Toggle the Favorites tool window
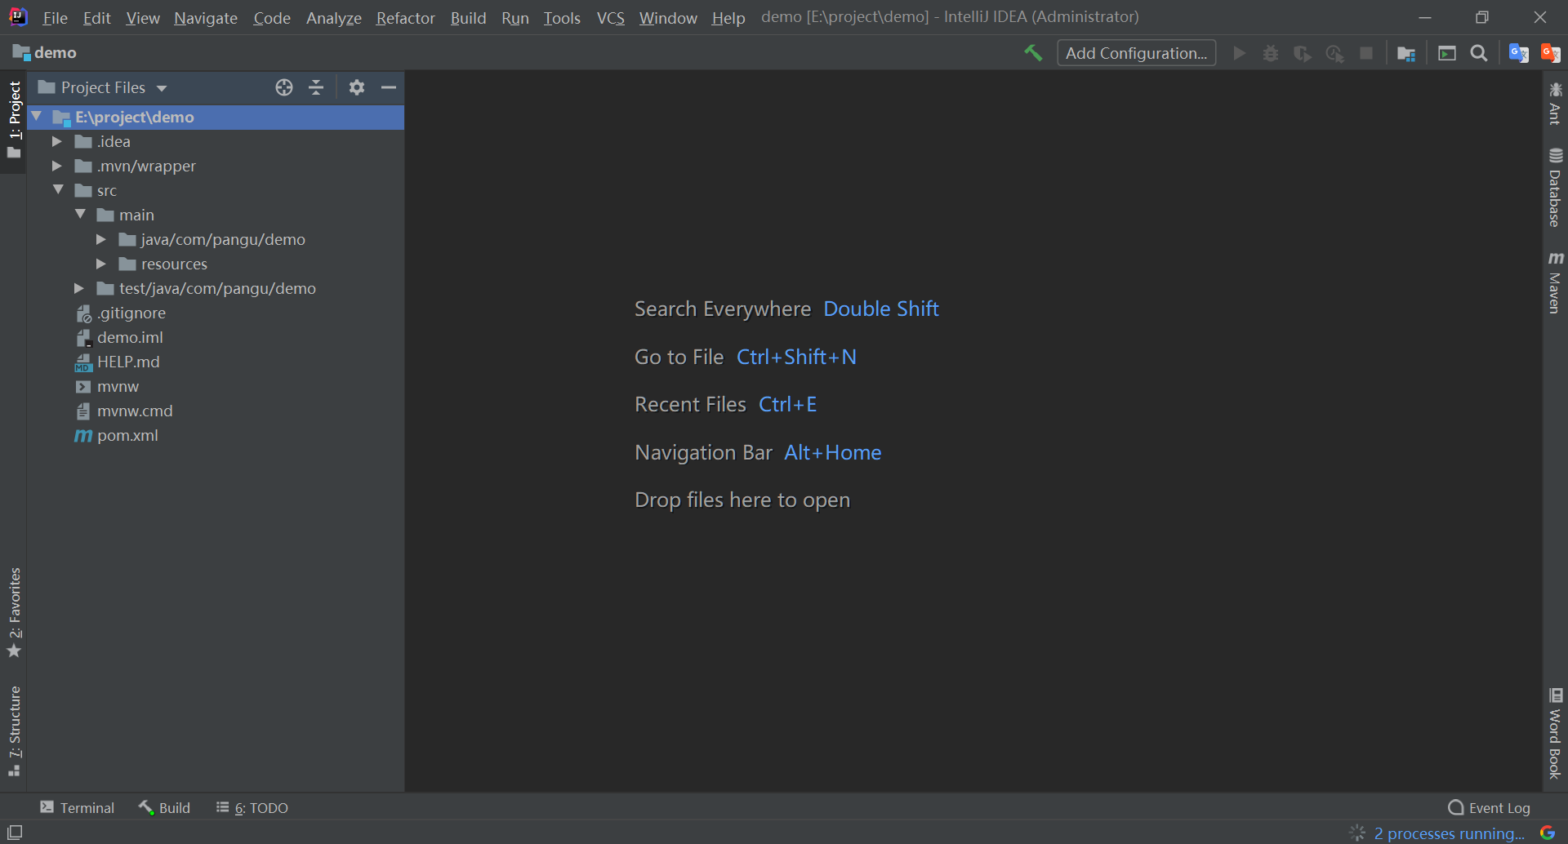 [x=14, y=613]
